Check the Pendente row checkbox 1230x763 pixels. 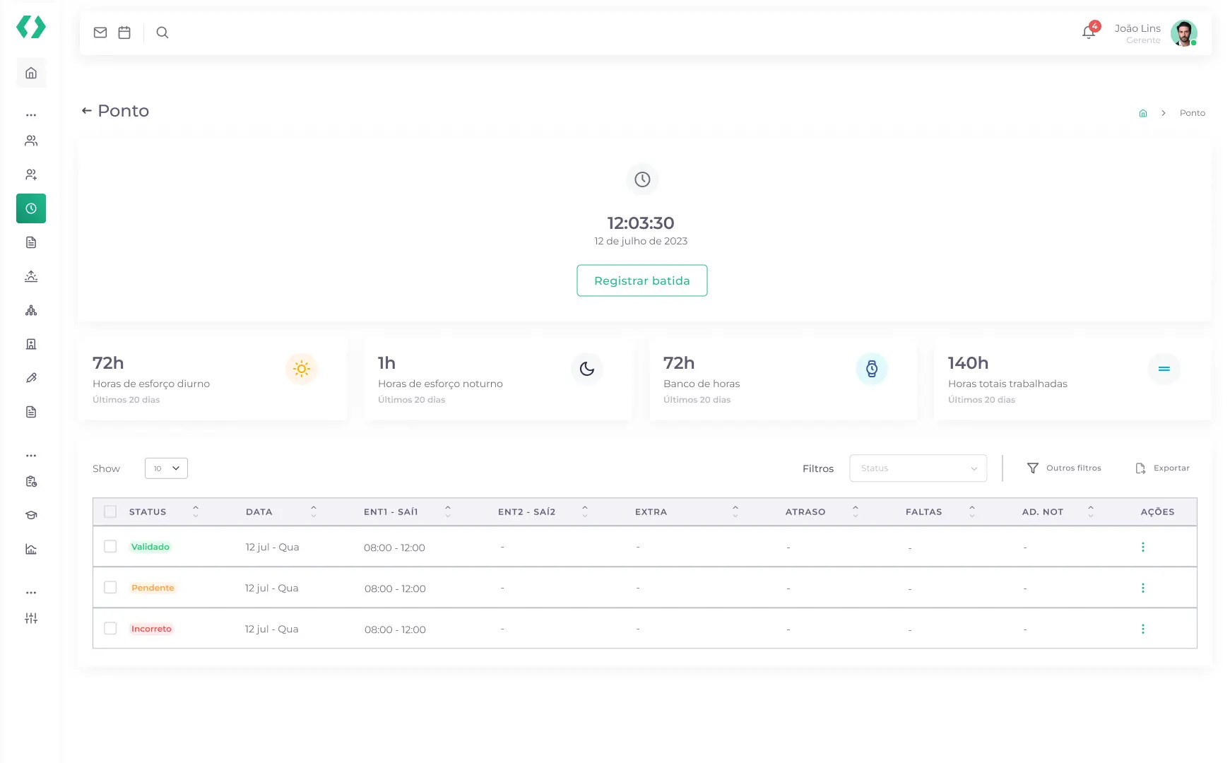click(x=110, y=587)
